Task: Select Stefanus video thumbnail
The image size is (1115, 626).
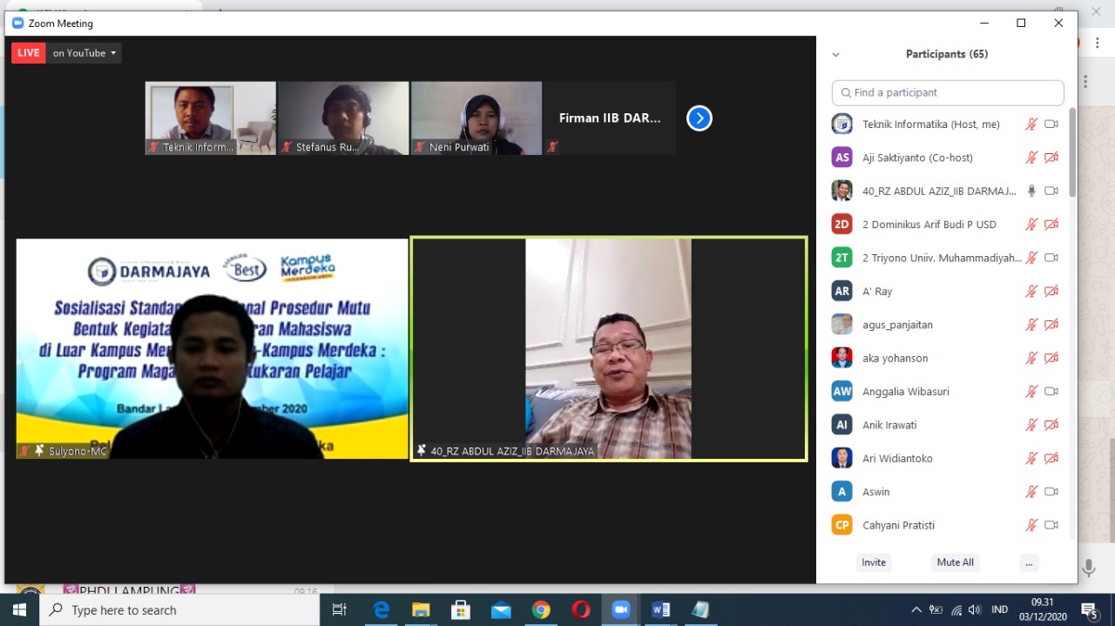Action: [343, 118]
